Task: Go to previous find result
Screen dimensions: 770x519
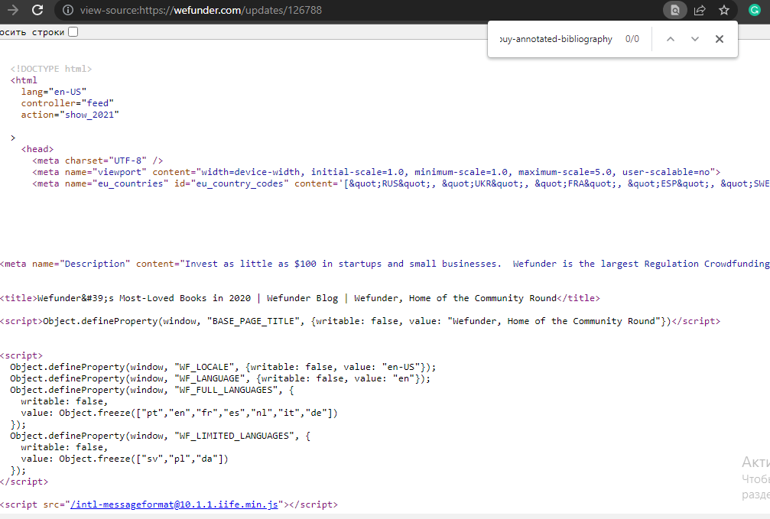Action: pyautogui.click(x=671, y=39)
